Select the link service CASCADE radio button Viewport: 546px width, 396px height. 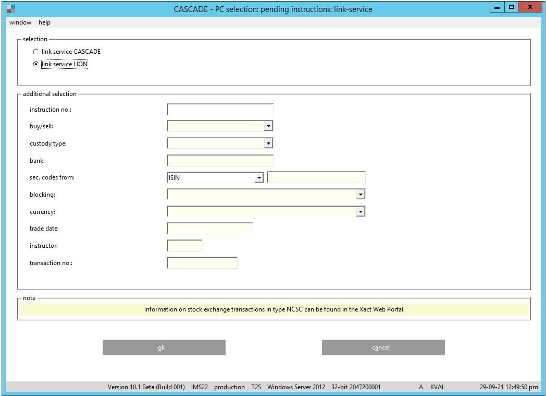(x=35, y=52)
